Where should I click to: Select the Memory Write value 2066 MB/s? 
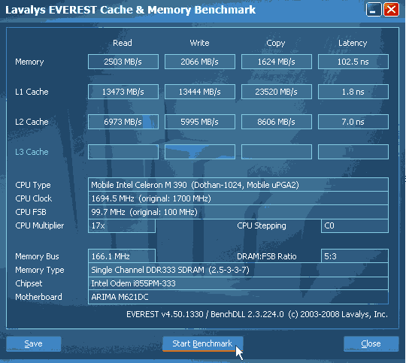[200, 62]
